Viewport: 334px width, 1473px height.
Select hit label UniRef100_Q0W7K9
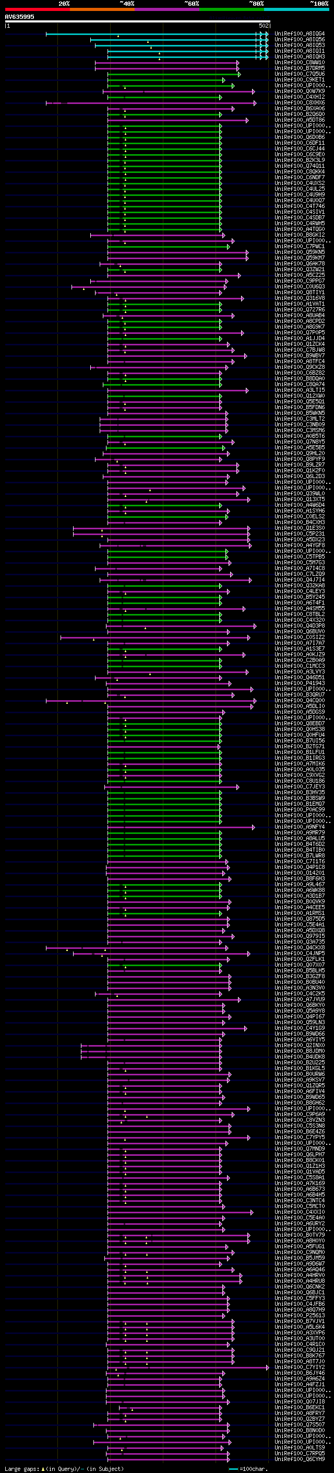tap(300, 91)
